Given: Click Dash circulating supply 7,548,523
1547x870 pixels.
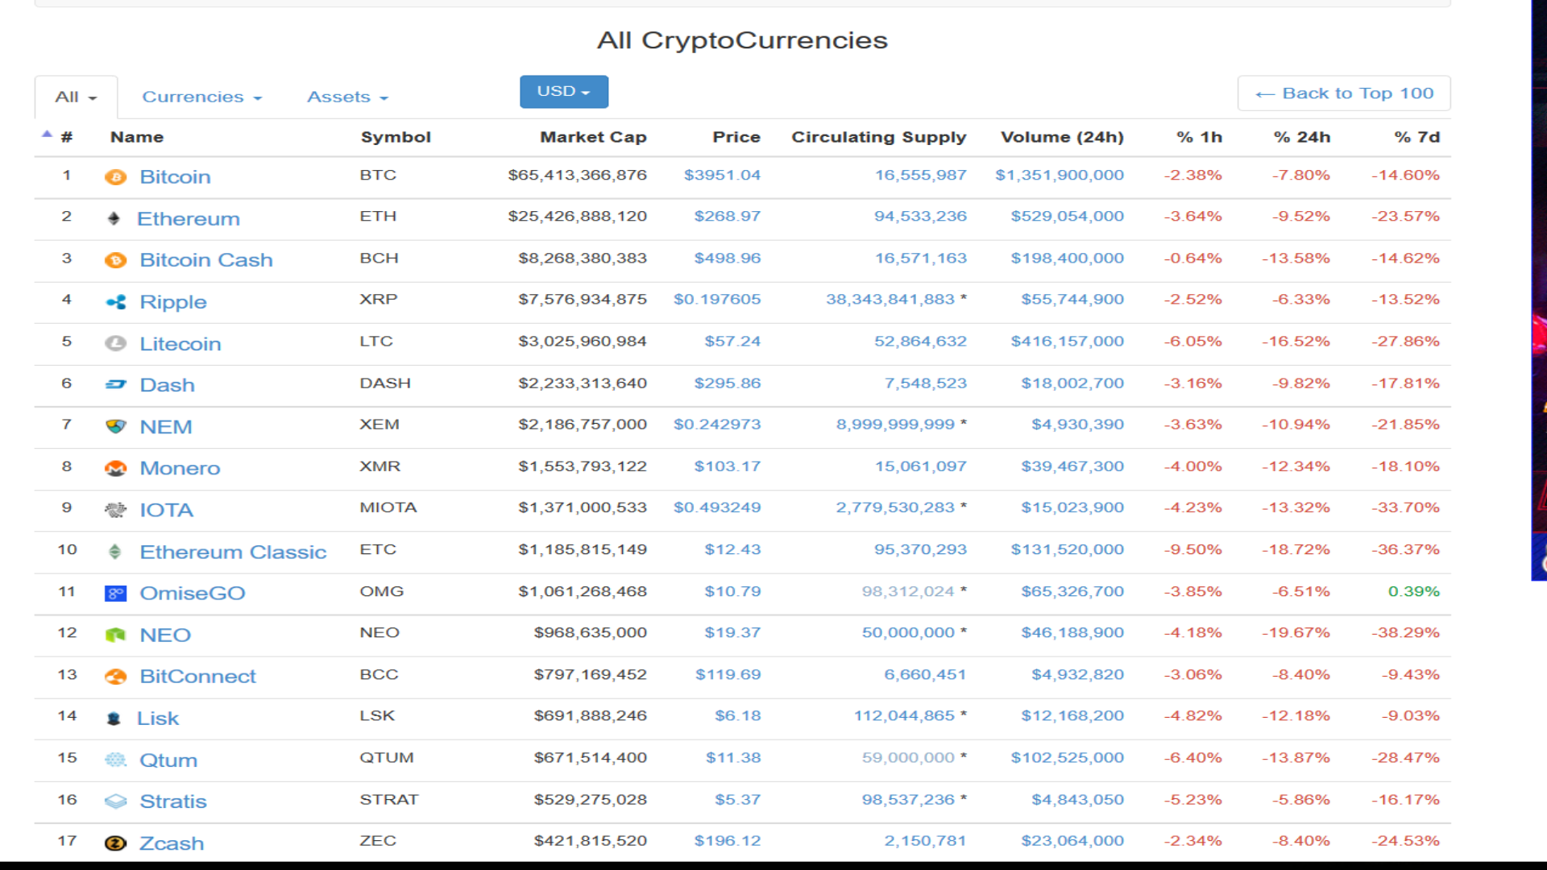Looking at the screenshot, I should click(926, 383).
